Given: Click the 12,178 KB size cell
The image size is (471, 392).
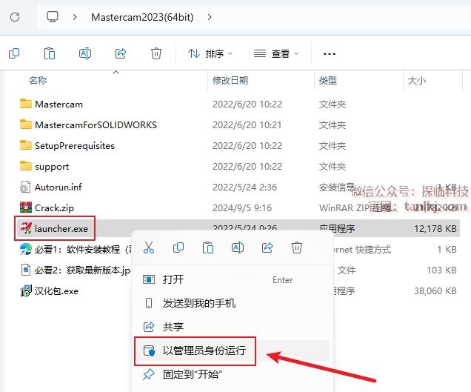Looking at the screenshot, I should pyautogui.click(x=435, y=229).
